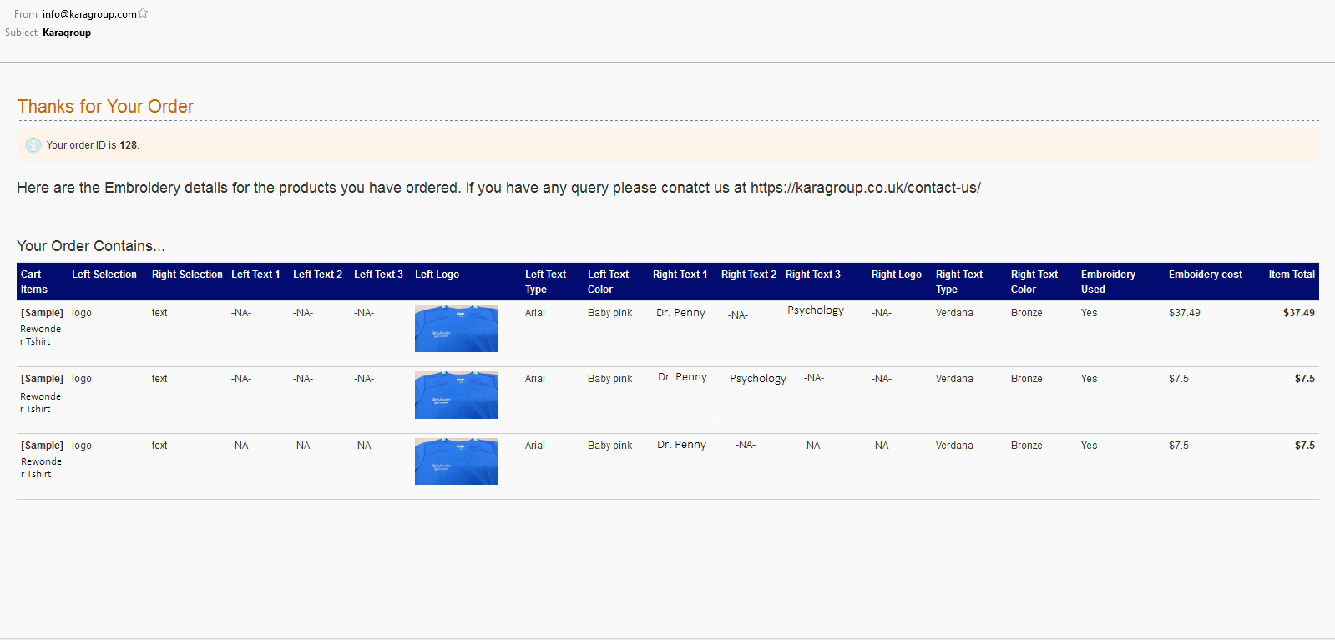The height and width of the screenshot is (640, 1335).
Task: Click sender address info@karagroup.com
Action: click(89, 14)
